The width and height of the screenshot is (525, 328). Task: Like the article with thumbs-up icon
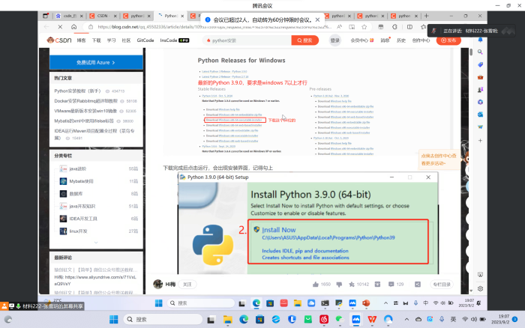click(x=316, y=285)
